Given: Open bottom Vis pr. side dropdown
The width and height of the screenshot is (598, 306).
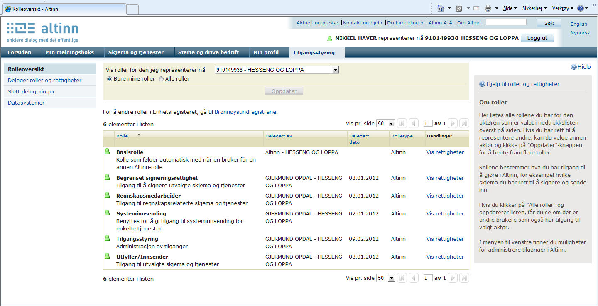Looking at the screenshot, I should (385, 278).
